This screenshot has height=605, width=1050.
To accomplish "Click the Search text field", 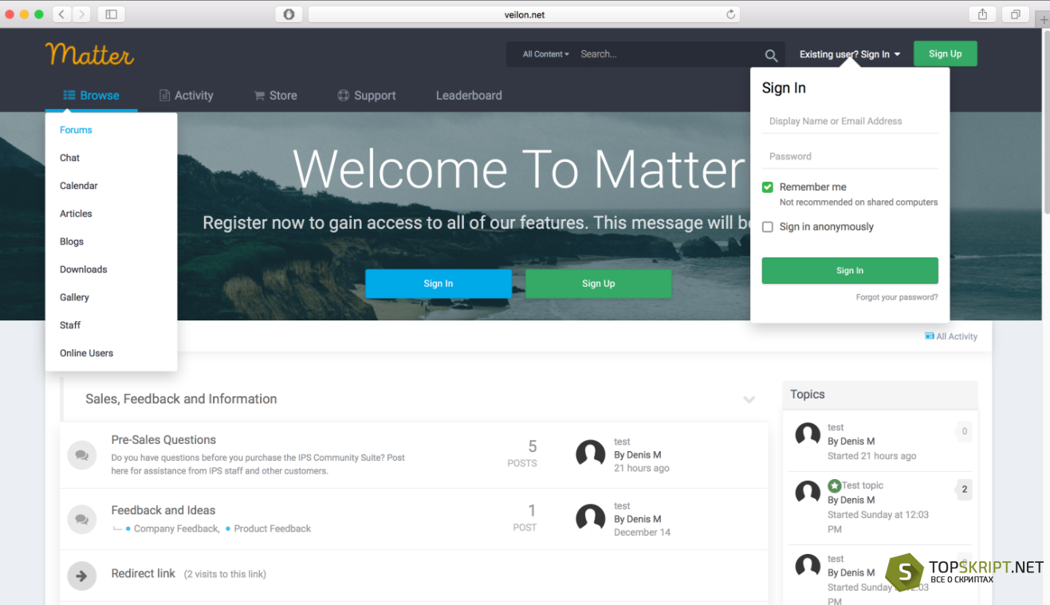I will pos(667,54).
